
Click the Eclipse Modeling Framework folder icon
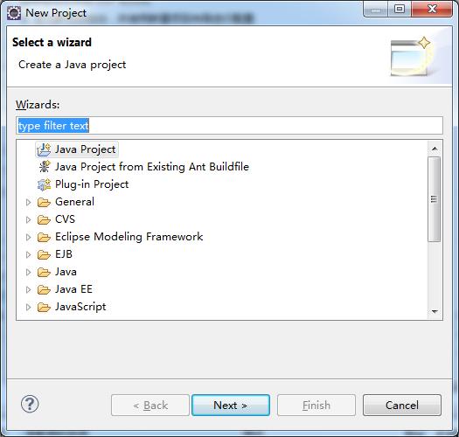click(x=44, y=237)
